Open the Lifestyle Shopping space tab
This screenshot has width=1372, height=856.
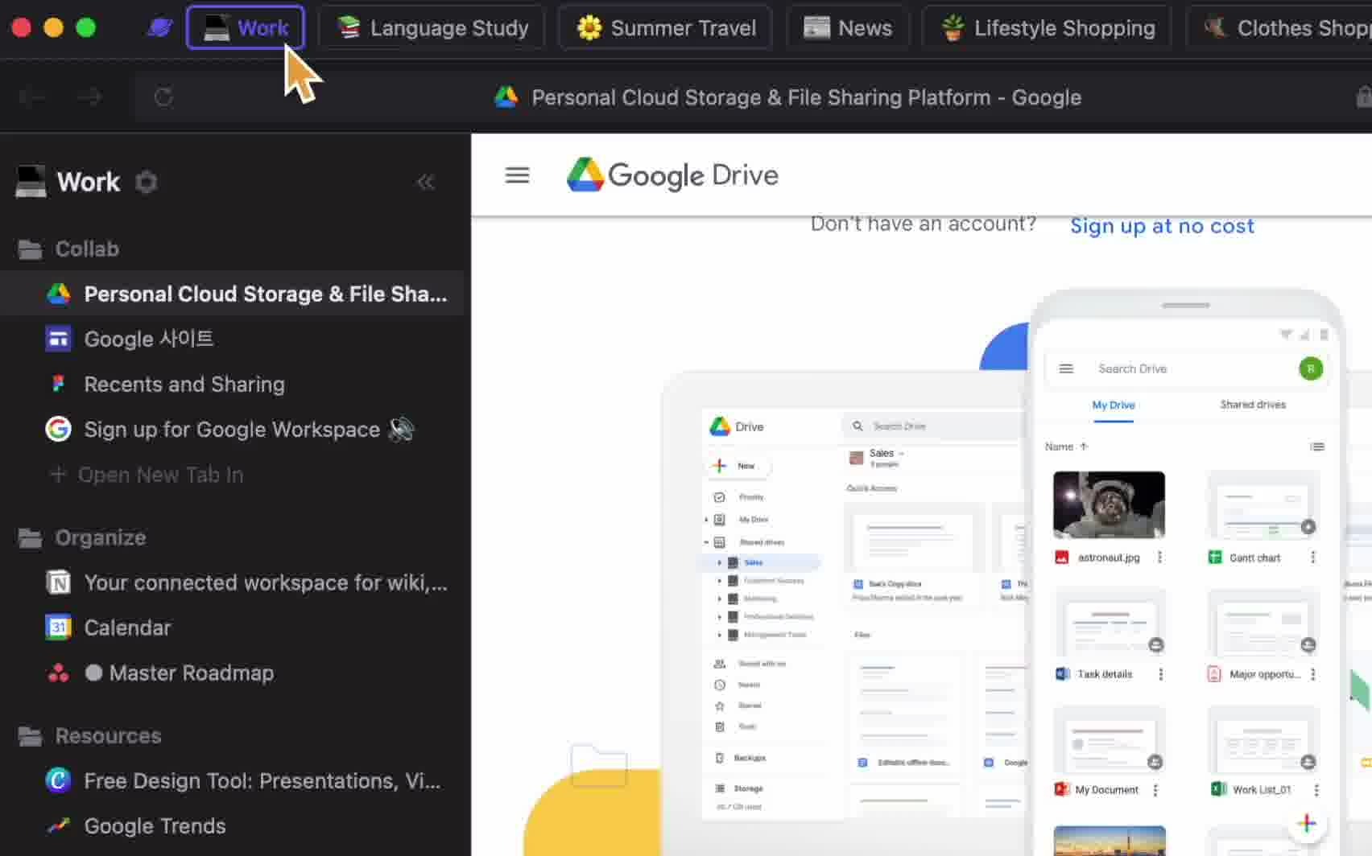pos(1048,28)
